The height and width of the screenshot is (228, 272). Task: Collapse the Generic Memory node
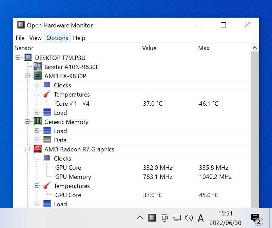[x=27, y=121]
